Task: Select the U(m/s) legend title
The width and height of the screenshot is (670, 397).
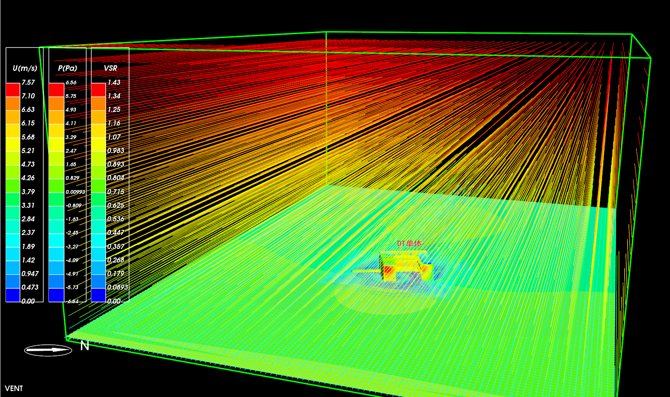Action: [25, 68]
